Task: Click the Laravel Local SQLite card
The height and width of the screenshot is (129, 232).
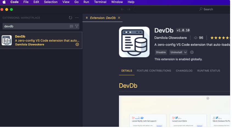Action: click(188, 121)
